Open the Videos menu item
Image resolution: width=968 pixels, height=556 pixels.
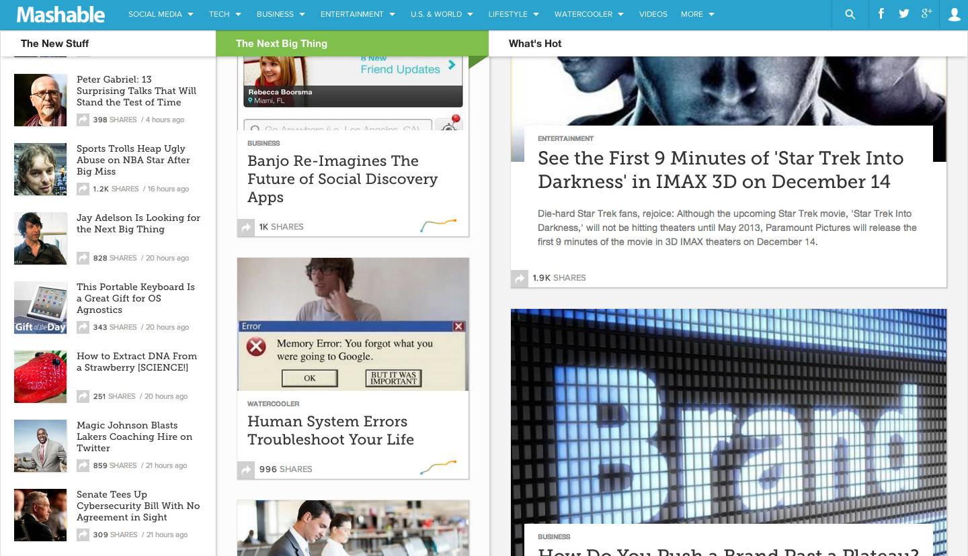(653, 14)
